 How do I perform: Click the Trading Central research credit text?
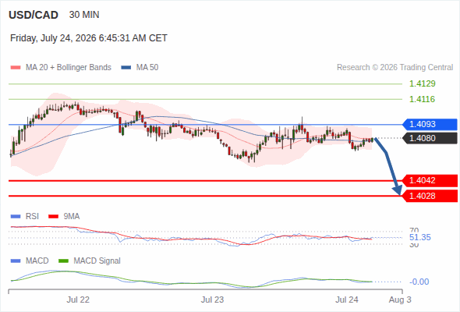pos(395,68)
